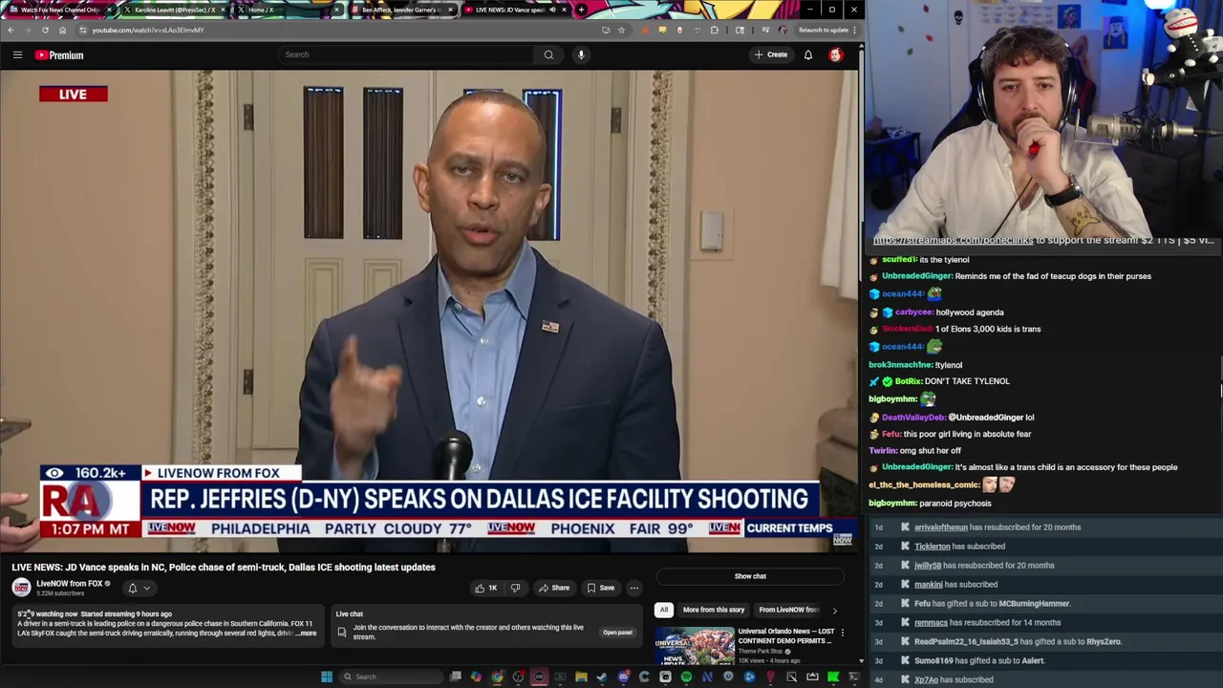Open Spotify from the taskbar

(686, 677)
